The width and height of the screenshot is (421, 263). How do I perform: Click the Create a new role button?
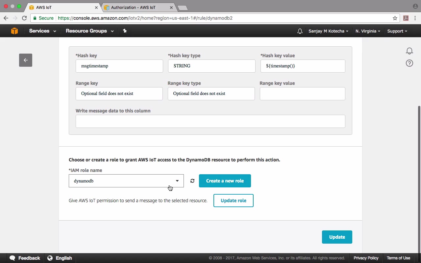[x=225, y=181]
